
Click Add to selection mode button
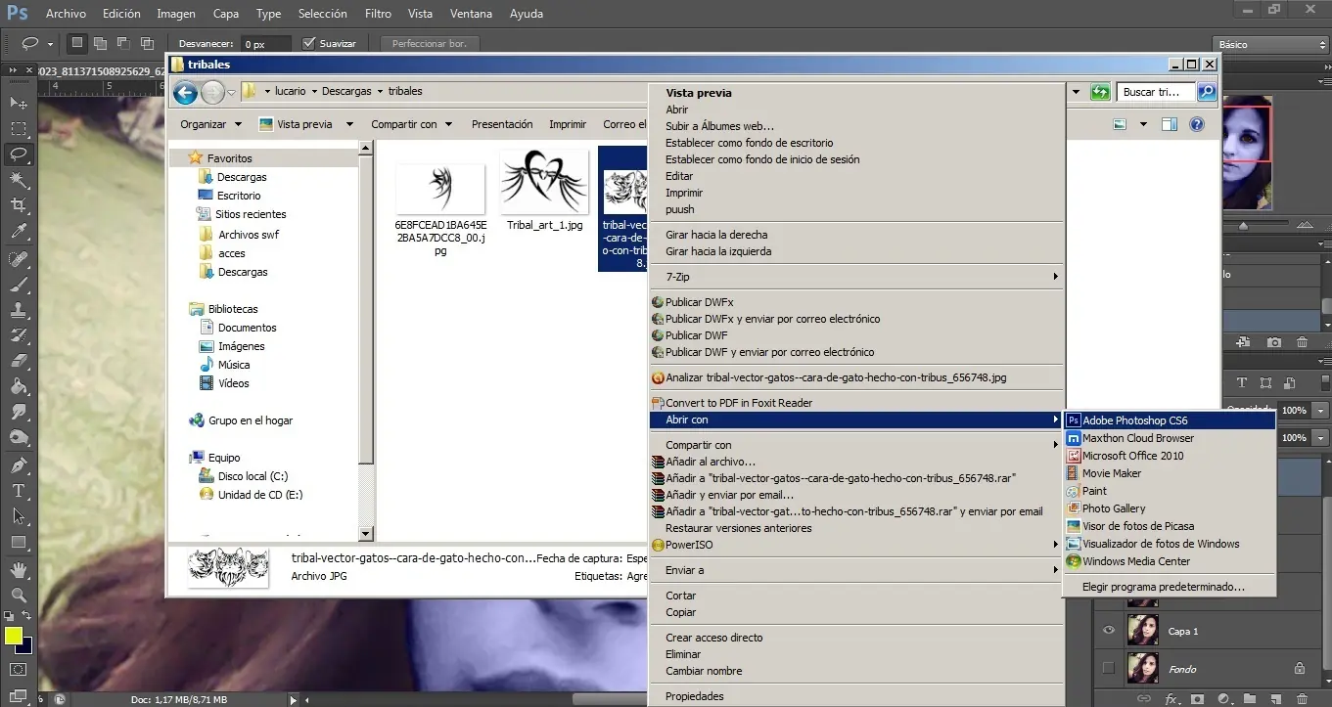click(x=100, y=43)
